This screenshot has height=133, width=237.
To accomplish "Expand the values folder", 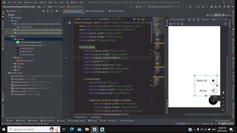I will 12,66.
